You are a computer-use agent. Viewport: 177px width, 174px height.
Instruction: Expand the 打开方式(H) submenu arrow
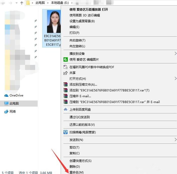(x=175, y=79)
